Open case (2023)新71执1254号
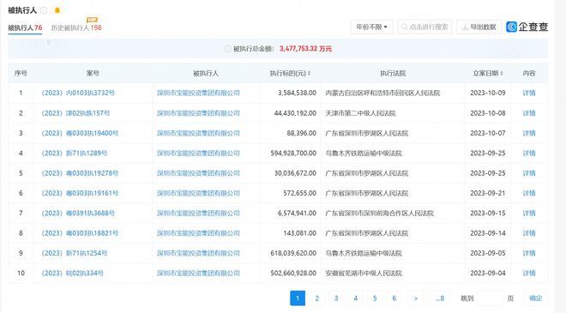This screenshot has width=566, height=313. pos(75,253)
